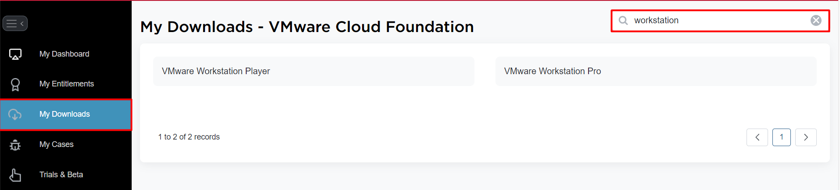Screen dimensions: 840x190
Task: Click the My Dashboard monitor icon
Action: point(15,54)
